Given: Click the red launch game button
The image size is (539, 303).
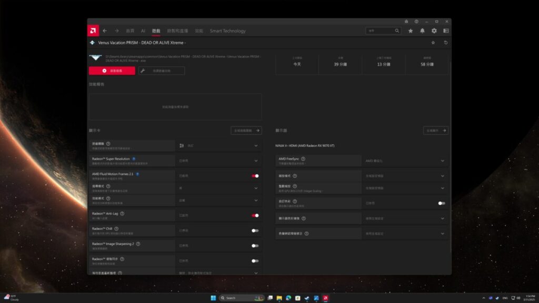Looking at the screenshot, I should point(112,71).
